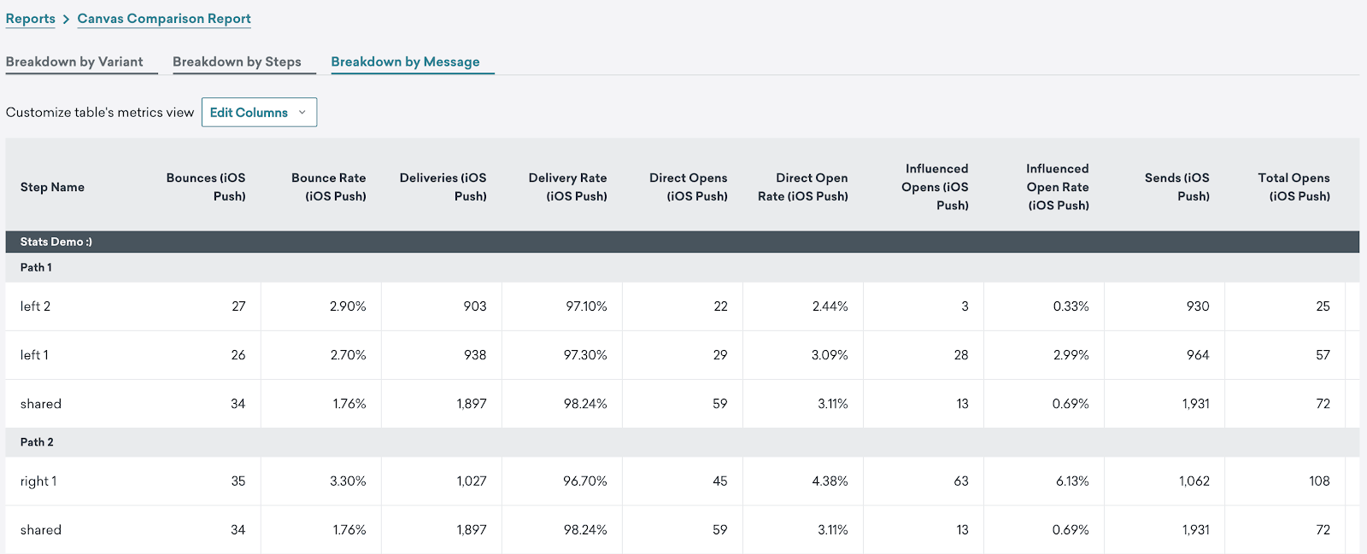Image resolution: width=1367 pixels, height=554 pixels.
Task: Click the Delivery Rate (iOS Push) header
Action: click(x=568, y=187)
